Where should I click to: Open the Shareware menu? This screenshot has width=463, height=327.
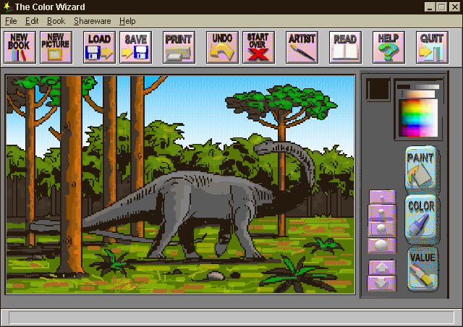(93, 21)
